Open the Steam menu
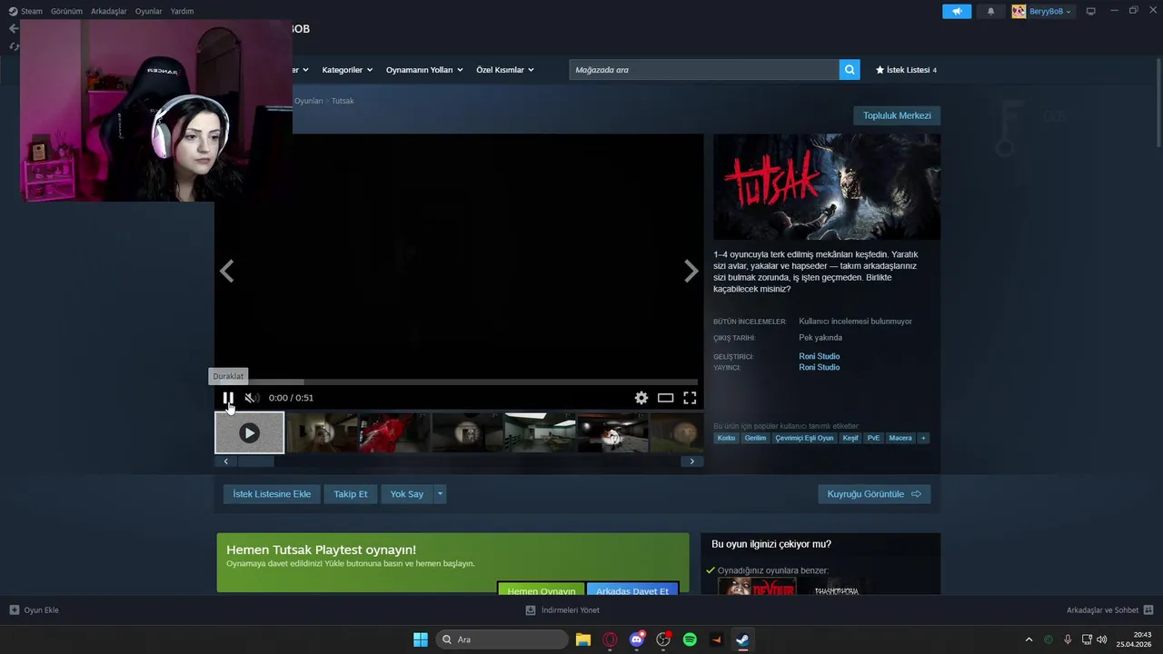 click(x=26, y=11)
